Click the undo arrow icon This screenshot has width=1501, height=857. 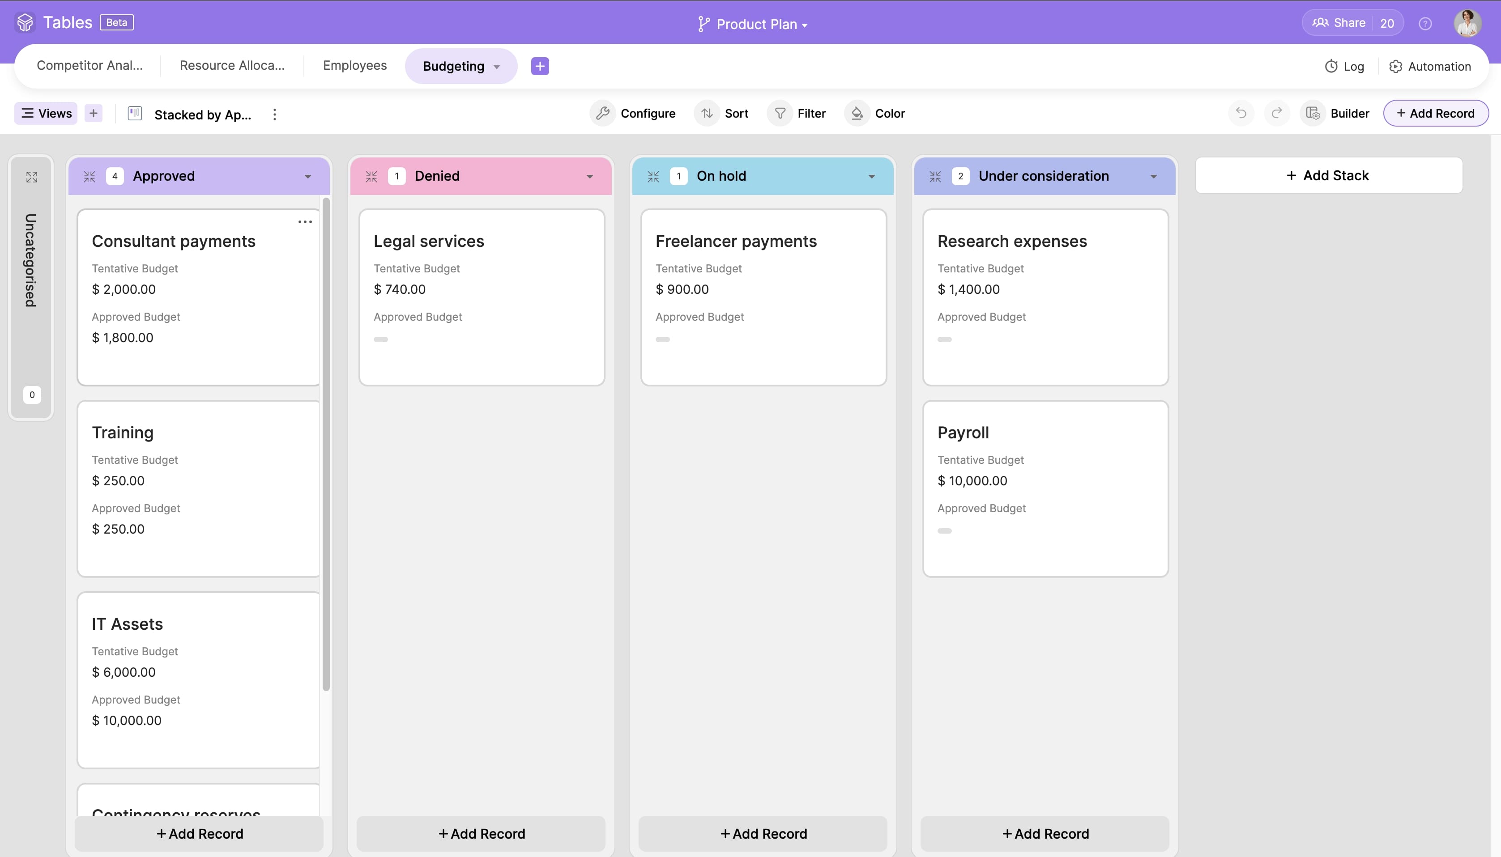pyautogui.click(x=1241, y=113)
